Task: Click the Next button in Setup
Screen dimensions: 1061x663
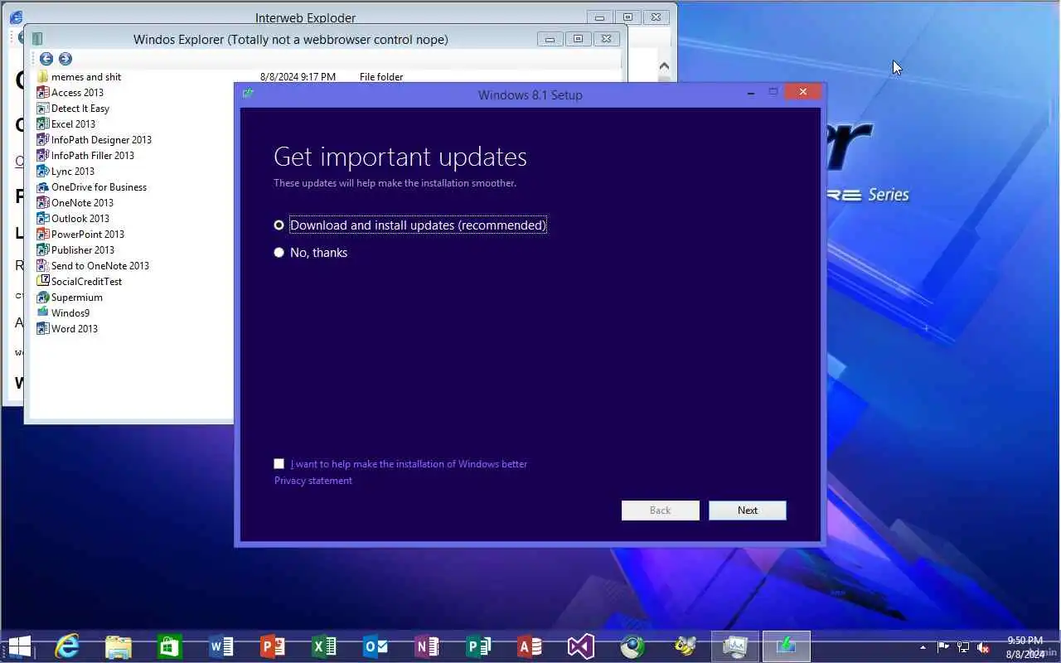Action: (747, 511)
